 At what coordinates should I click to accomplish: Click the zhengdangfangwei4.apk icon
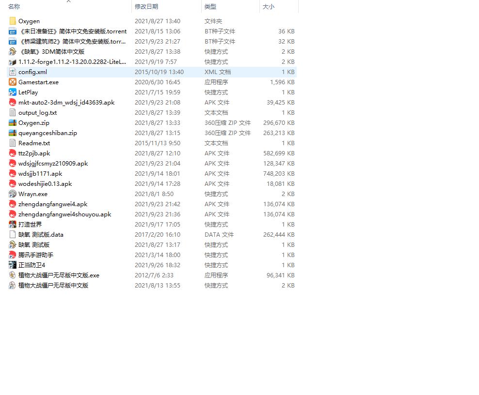[13, 204]
